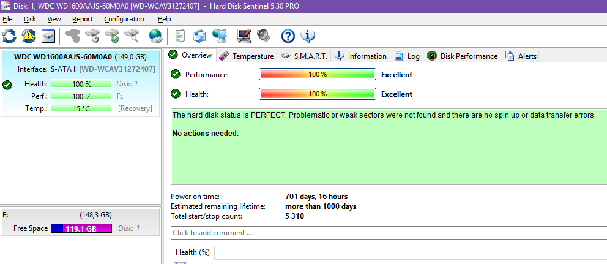Click the Perf. 100 % bar in disk panel
Image resolution: width=607 pixels, height=264 pixels.
click(x=81, y=96)
